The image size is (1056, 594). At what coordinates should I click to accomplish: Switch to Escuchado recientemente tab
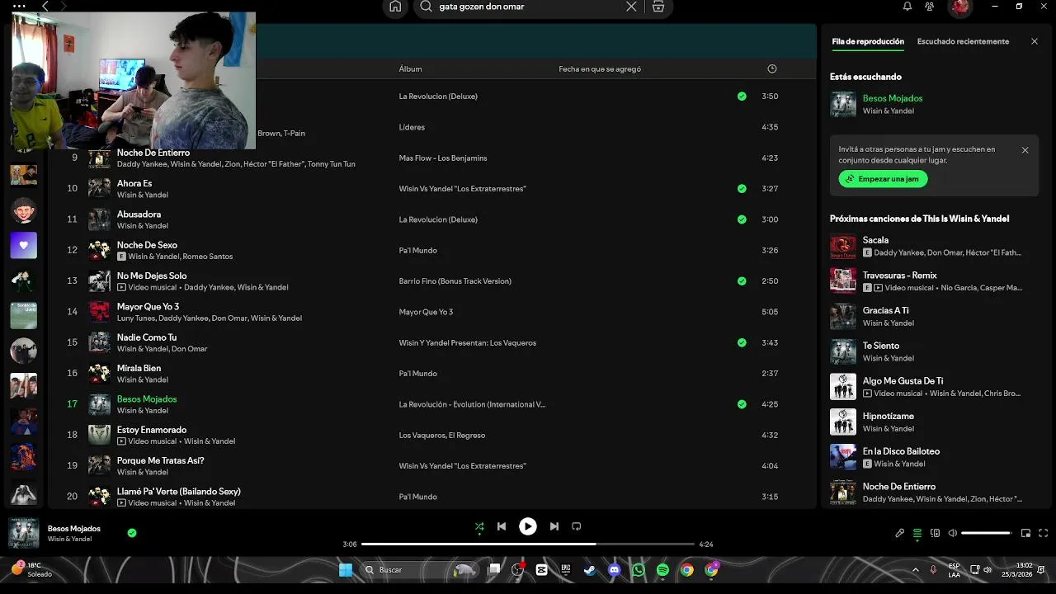click(x=963, y=41)
